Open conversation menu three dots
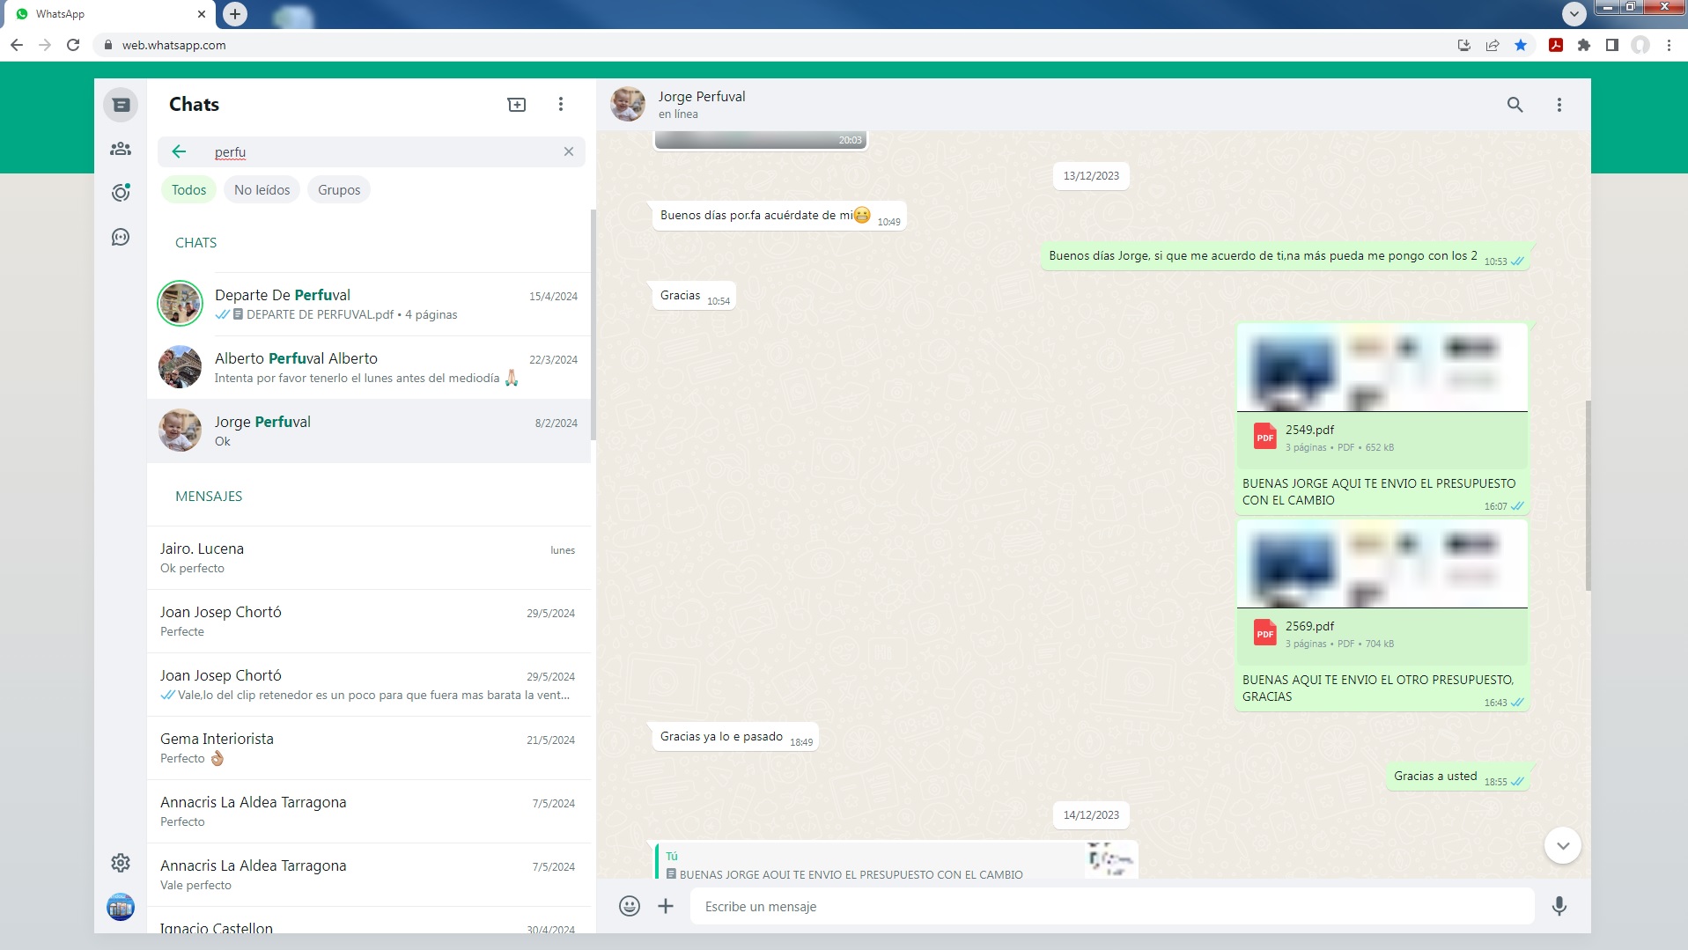 (x=1559, y=105)
